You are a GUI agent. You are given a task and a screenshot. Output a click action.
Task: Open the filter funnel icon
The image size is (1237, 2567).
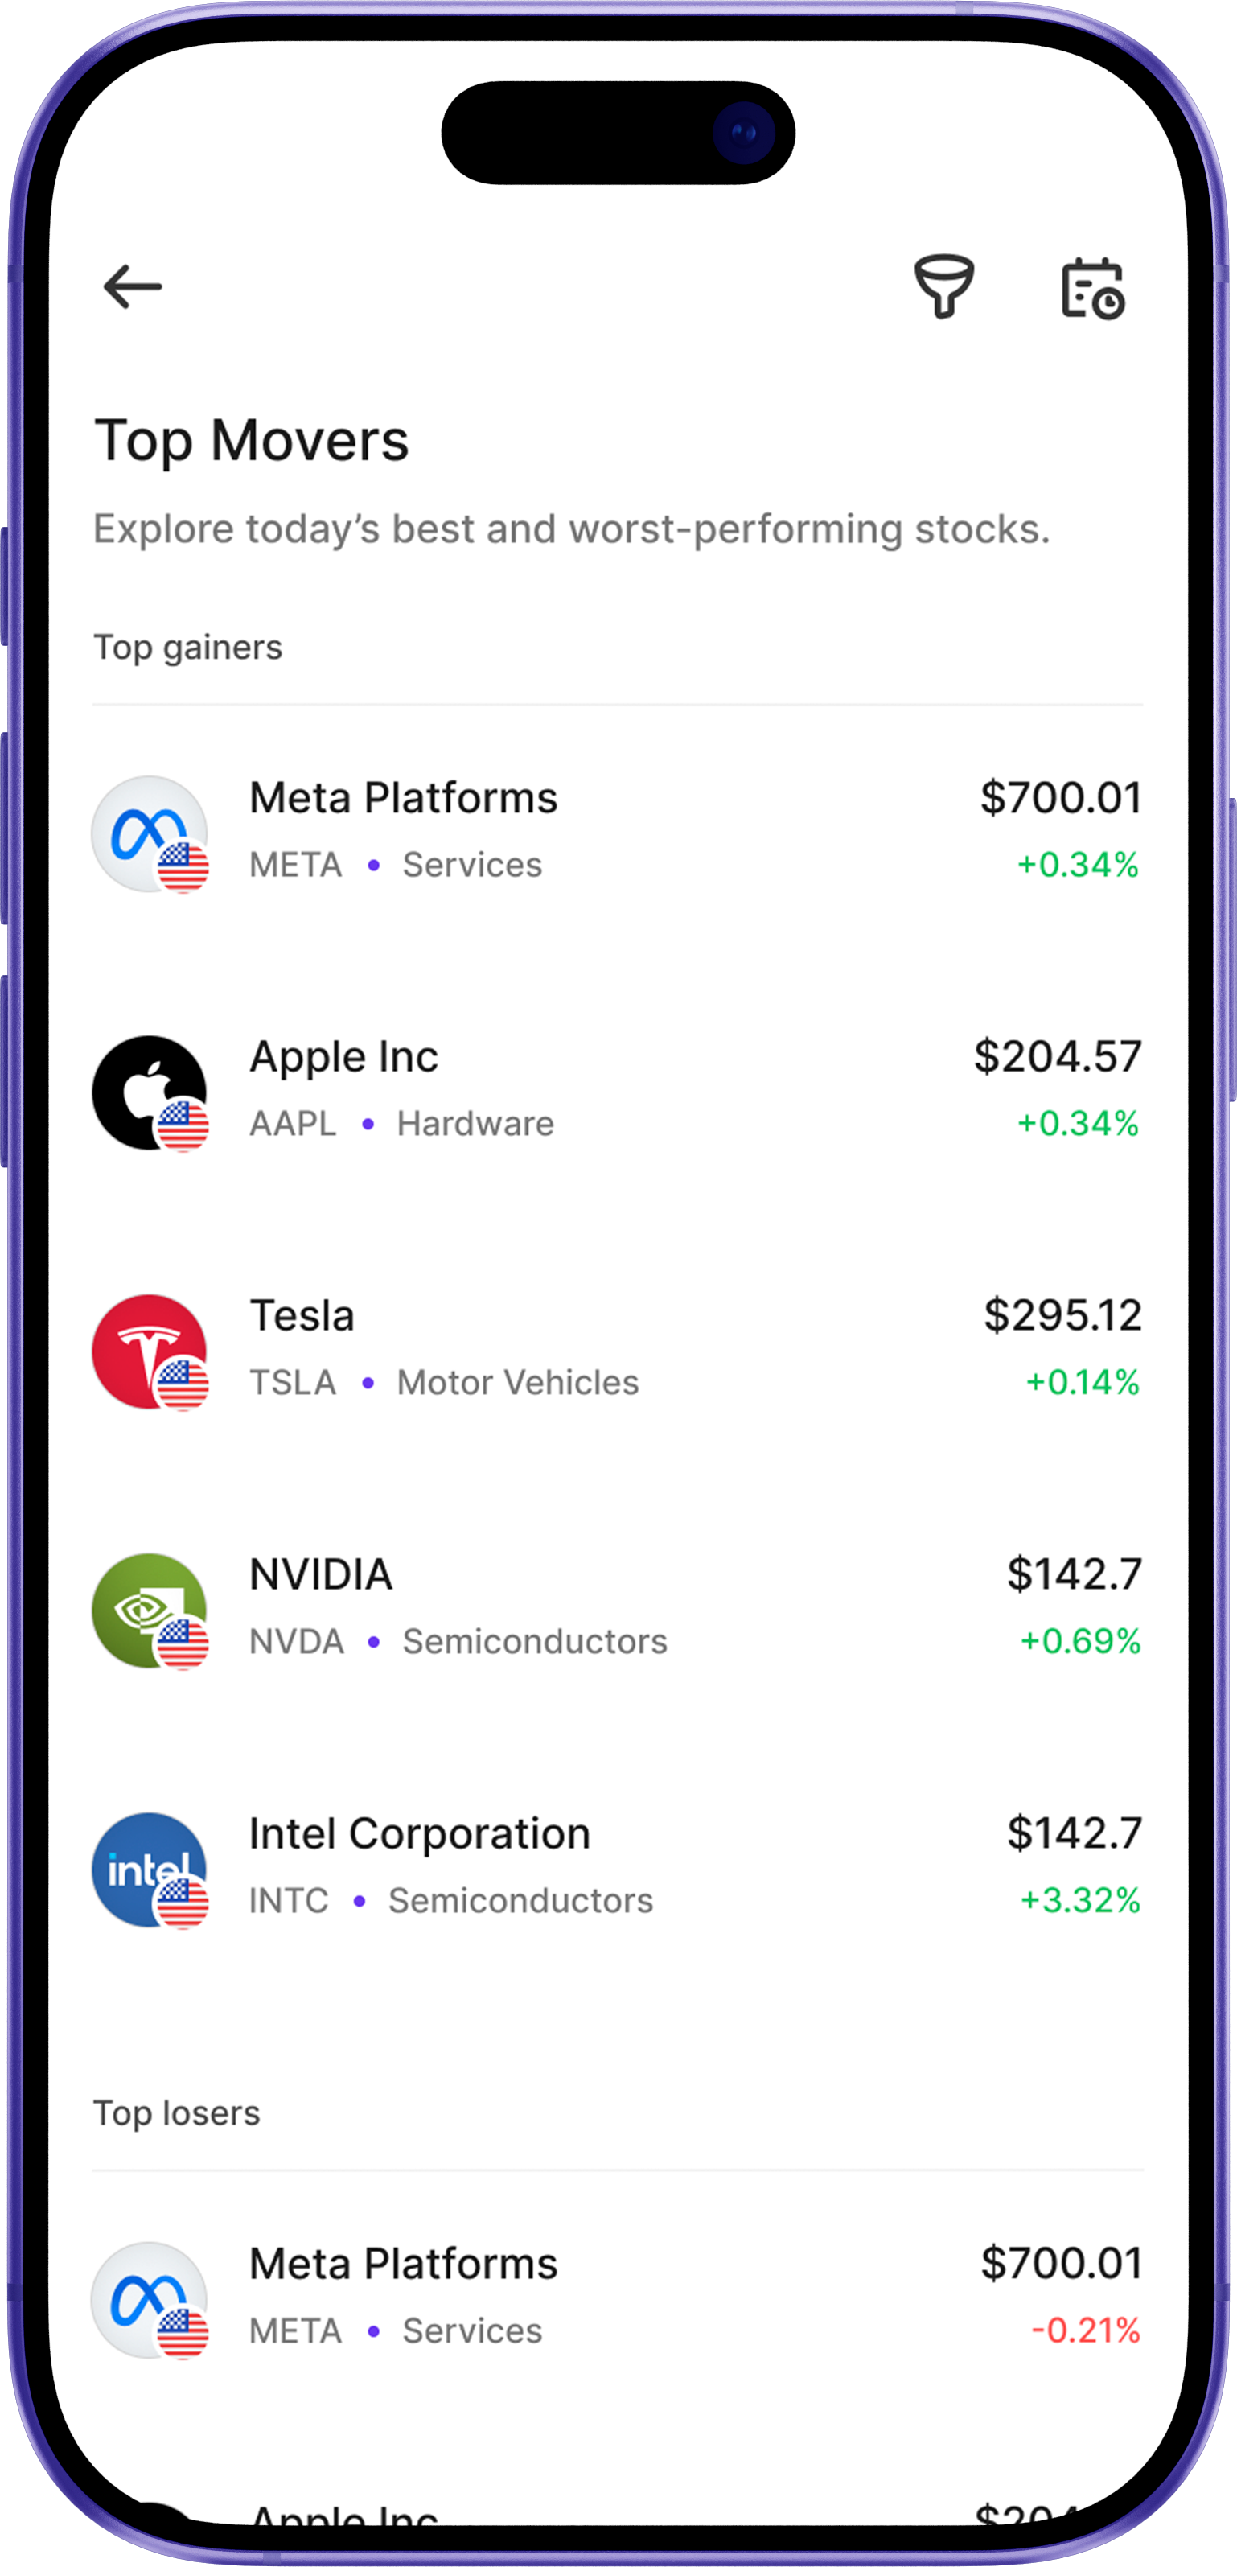tap(943, 287)
